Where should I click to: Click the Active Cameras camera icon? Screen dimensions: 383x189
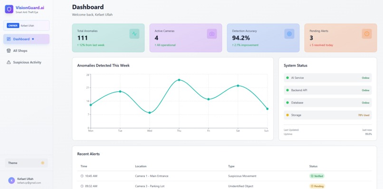tap(212, 34)
